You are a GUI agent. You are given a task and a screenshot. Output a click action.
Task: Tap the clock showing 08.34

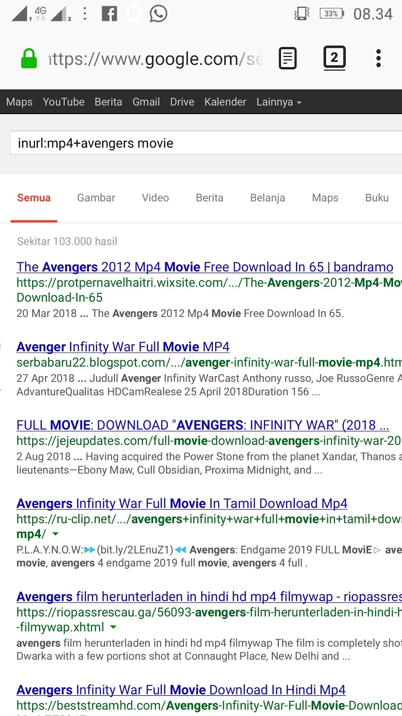pos(373,14)
